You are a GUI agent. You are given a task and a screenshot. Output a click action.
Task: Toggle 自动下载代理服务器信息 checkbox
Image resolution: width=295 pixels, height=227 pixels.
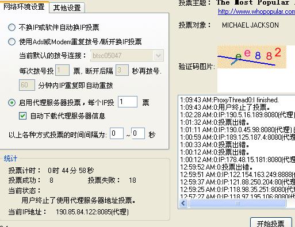tap(22, 116)
